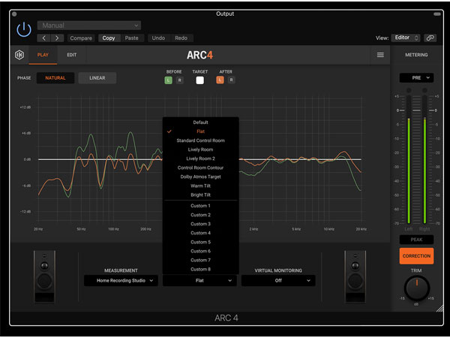Switch to the Play tab

click(43, 55)
